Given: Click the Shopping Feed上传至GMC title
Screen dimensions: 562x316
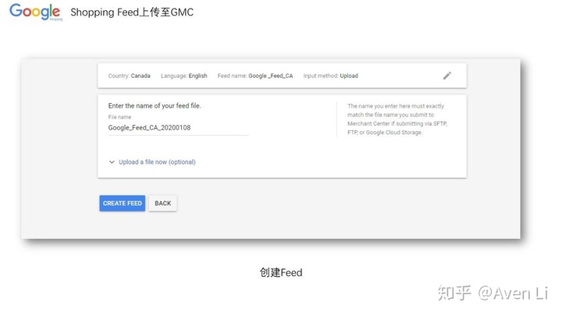Looking at the screenshot, I should [132, 12].
